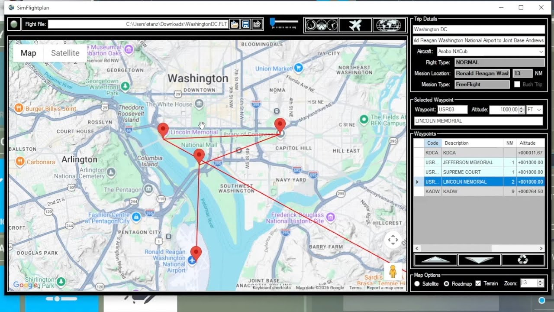Viewport: 554px width, 312px height.
Task: Click the Google logo on the map
Action: tap(26, 285)
